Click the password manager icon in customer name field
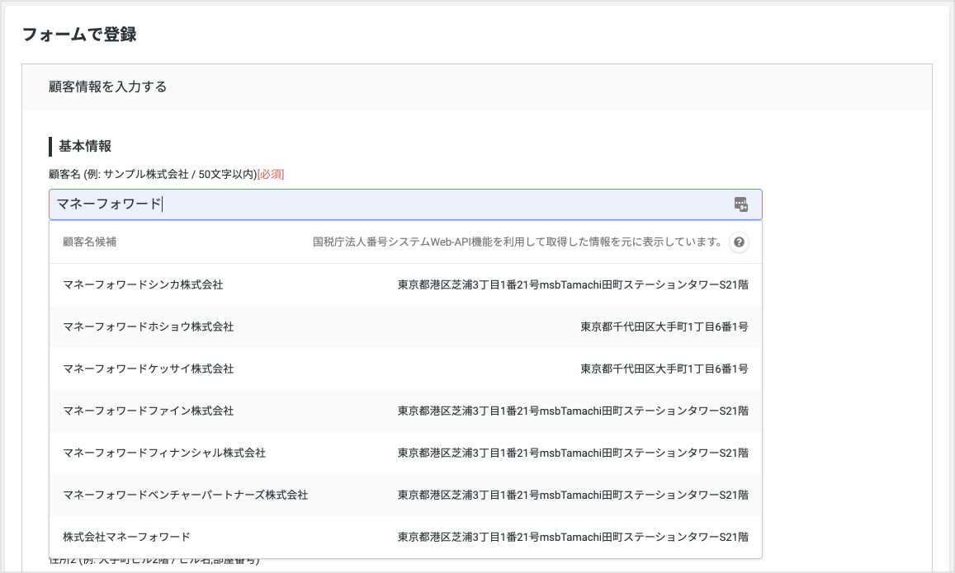The width and height of the screenshot is (955, 573). tap(740, 204)
